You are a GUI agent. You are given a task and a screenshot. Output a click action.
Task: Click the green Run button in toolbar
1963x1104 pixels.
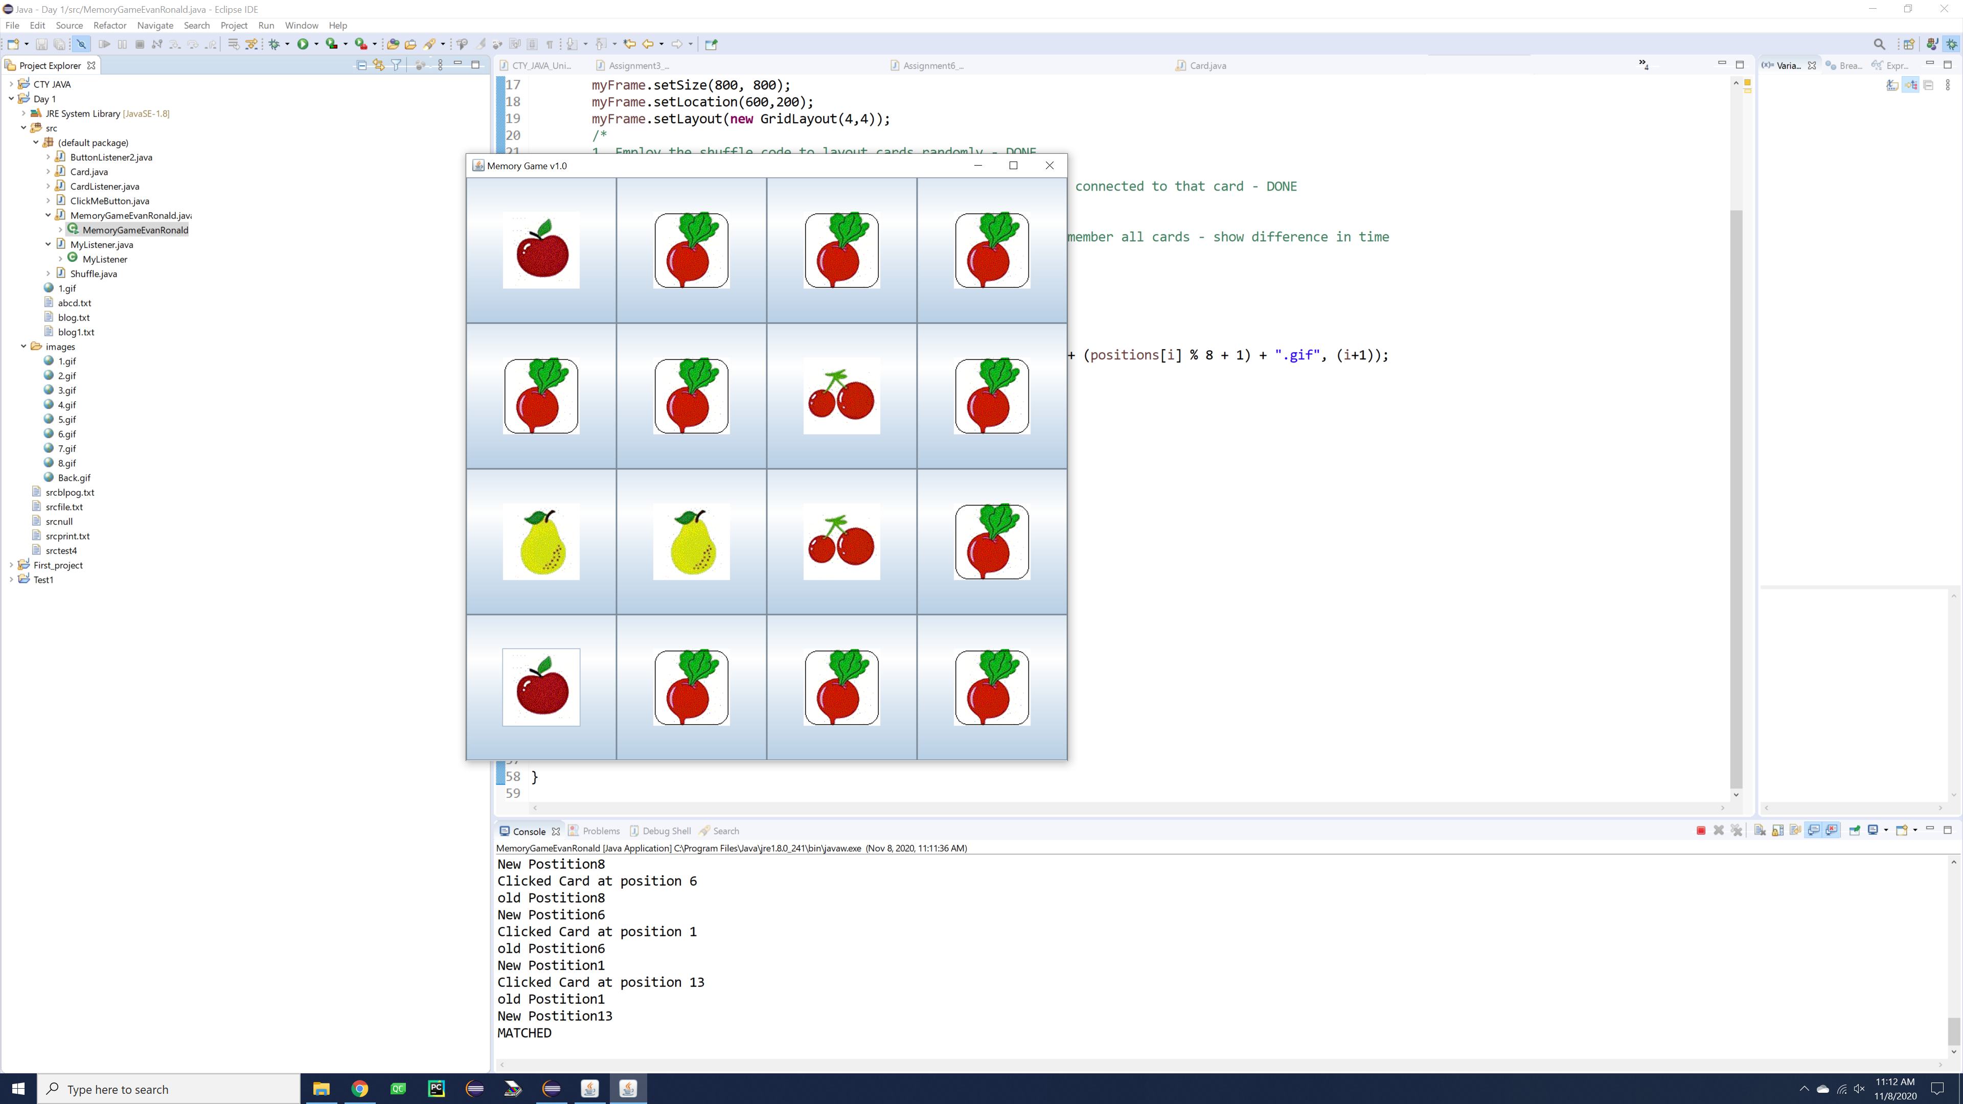point(303,44)
